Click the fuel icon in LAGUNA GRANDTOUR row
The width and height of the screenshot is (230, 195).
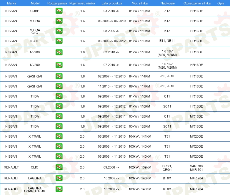click(59, 189)
